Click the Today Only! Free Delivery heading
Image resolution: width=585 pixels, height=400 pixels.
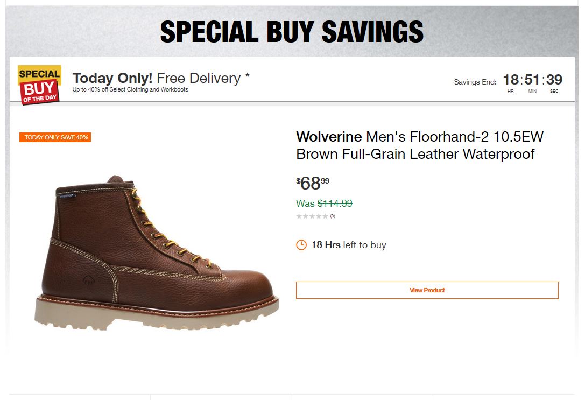click(x=161, y=78)
